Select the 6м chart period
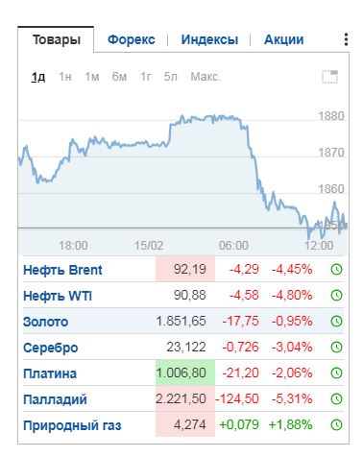Image resolution: width=363 pixels, height=457 pixels. (119, 77)
